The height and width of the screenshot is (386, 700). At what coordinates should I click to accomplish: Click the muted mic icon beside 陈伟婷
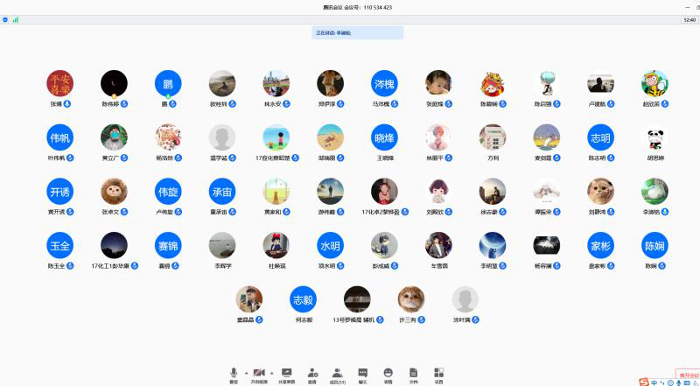point(124,104)
